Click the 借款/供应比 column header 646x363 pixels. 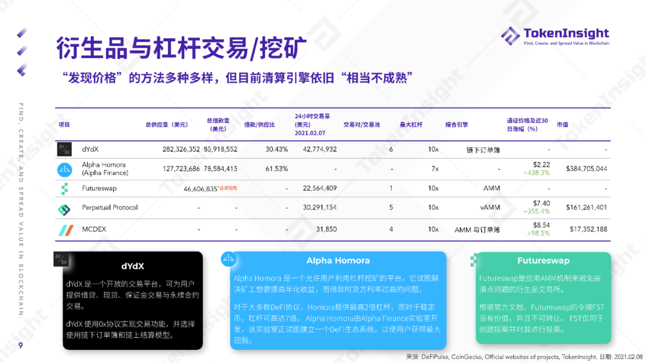click(x=259, y=125)
